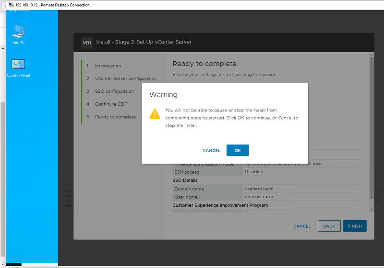Select the Control Panel desktop icon
This screenshot has height=268, width=384.
pos(18,67)
